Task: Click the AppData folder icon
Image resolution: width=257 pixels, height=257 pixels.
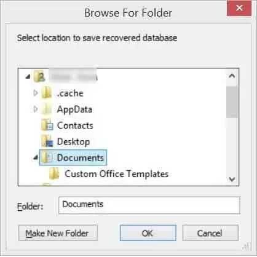Action: point(47,109)
